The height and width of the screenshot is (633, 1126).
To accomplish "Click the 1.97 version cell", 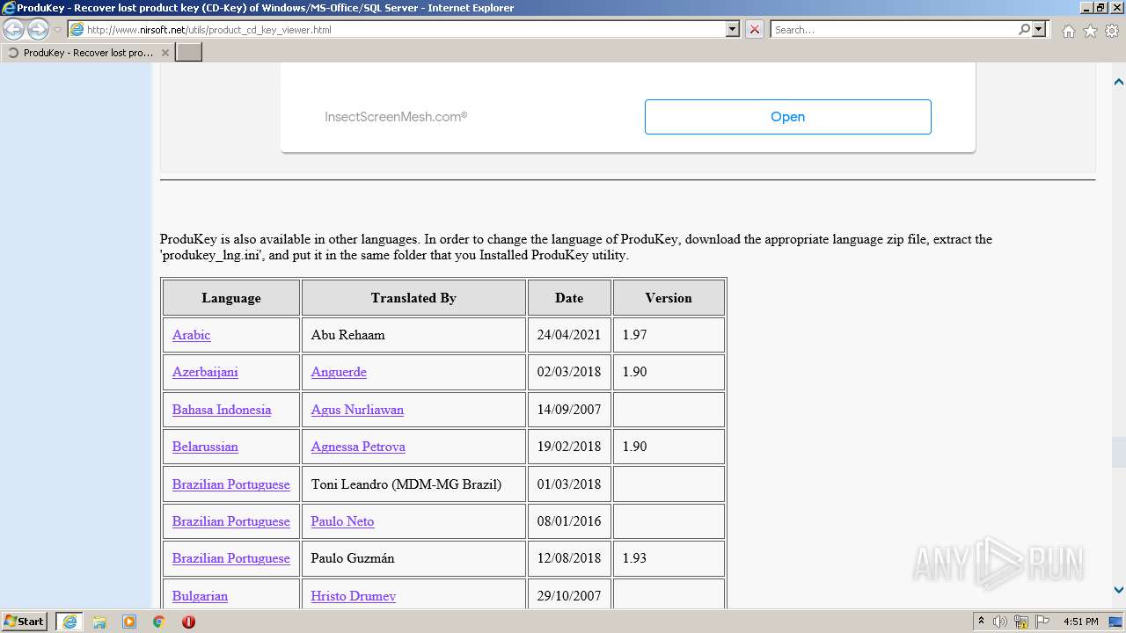I will tap(669, 335).
